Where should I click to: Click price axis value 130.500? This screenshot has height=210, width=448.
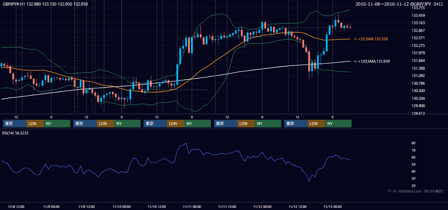coord(419,91)
